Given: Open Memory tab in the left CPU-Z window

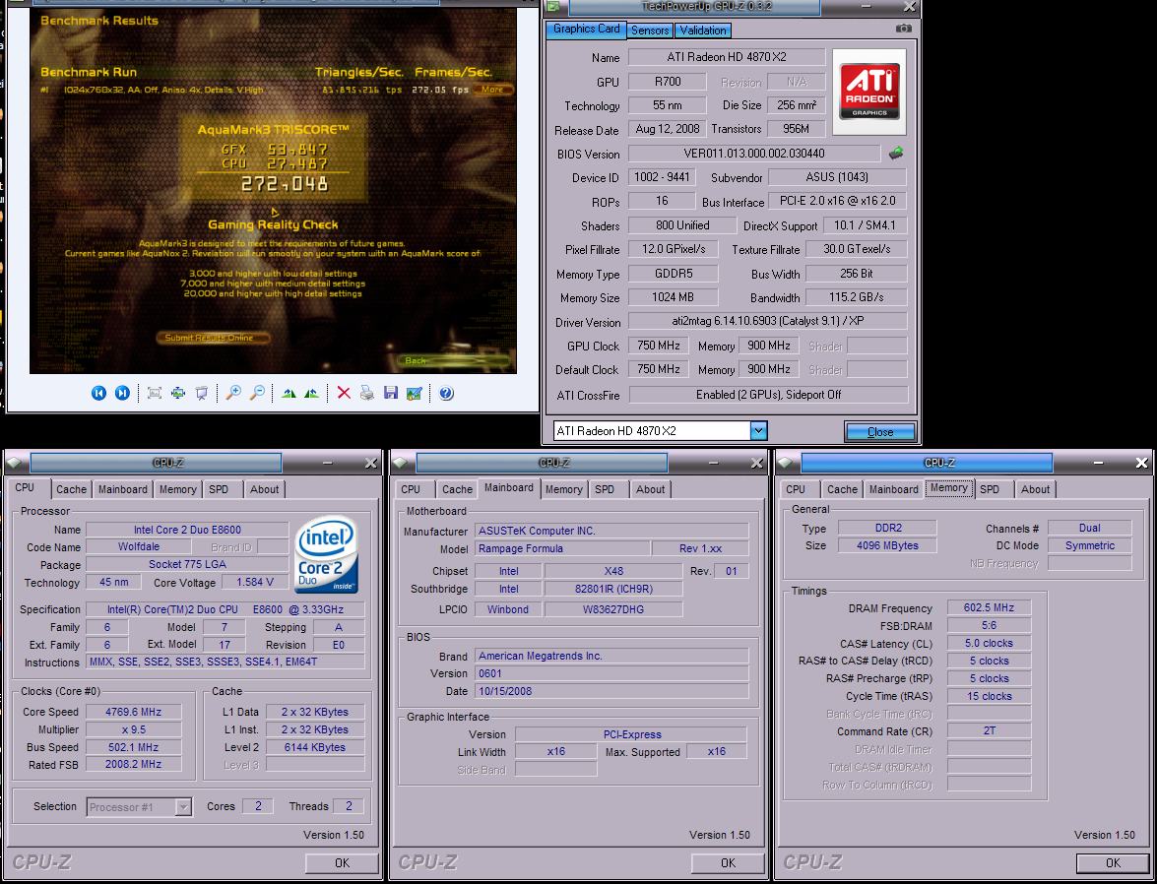Looking at the screenshot, I should point(178,489).
